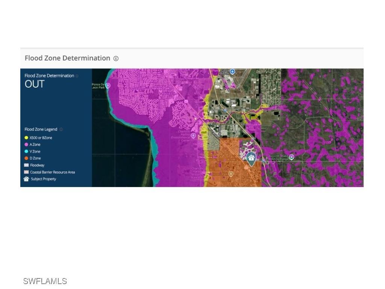Click the cyan V Zone legend swatch
Image resolution: width=385 pixels, height=289 pixels.
coord(26,151)
